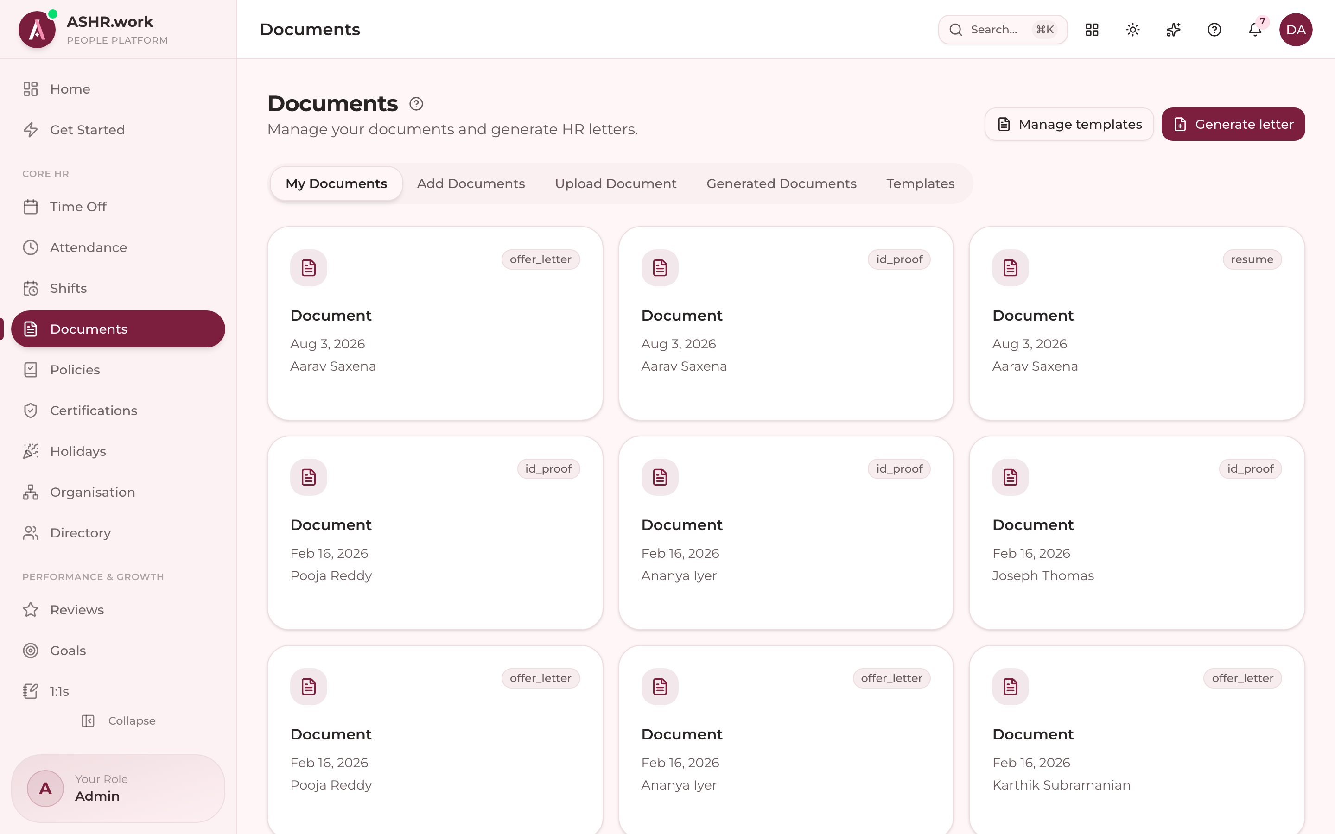
Task: Open notifications bell with 7 badge
Action: click(1255, 30)
